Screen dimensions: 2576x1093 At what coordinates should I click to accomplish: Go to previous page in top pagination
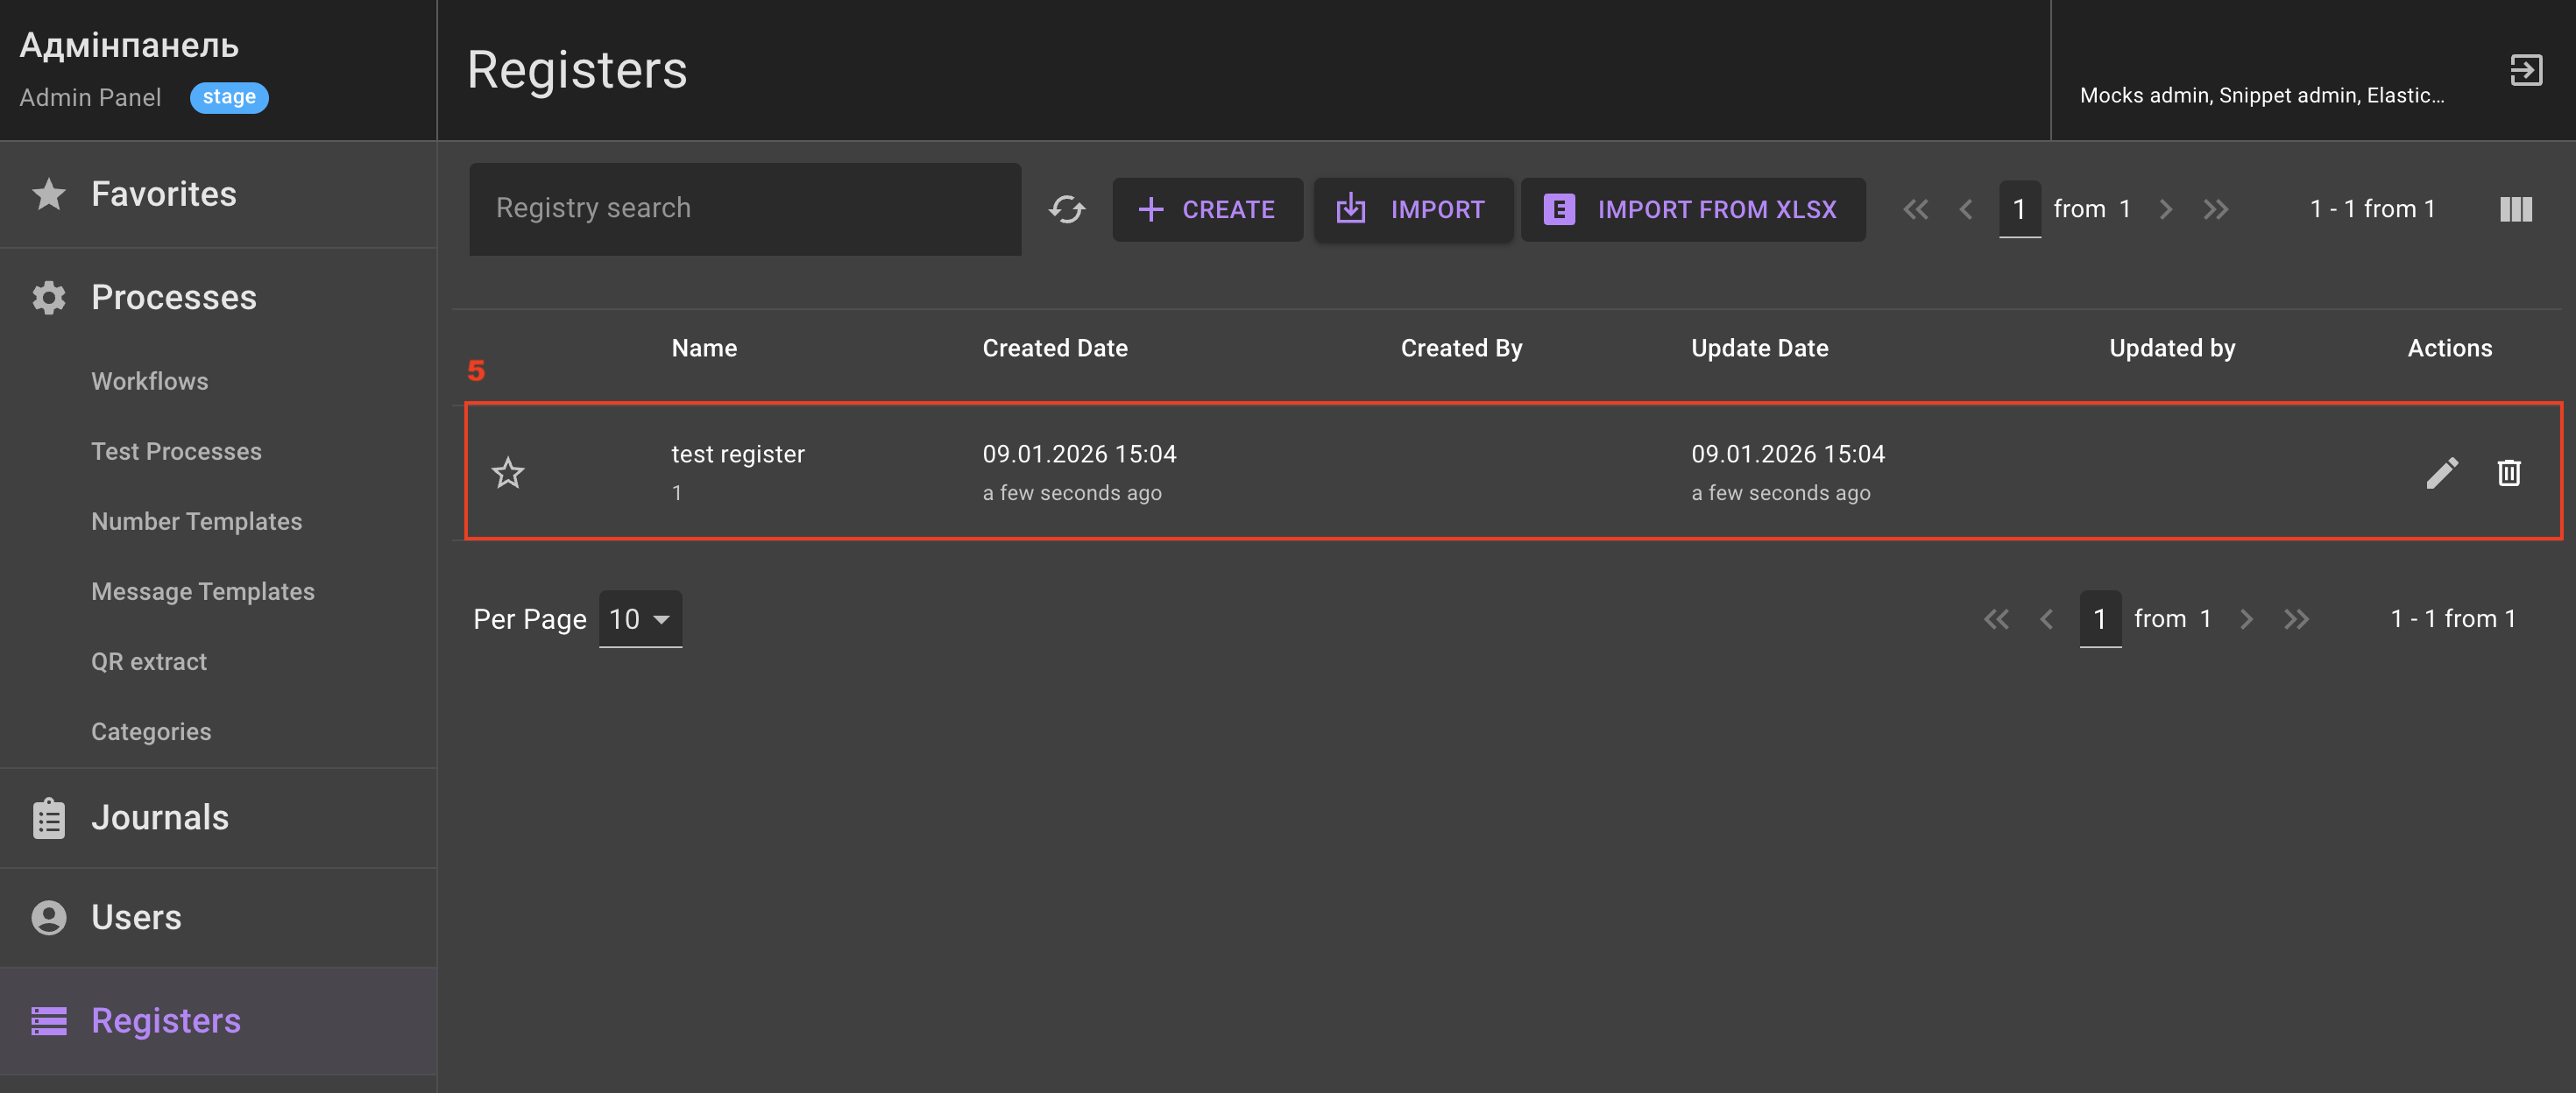(1966, 209)
